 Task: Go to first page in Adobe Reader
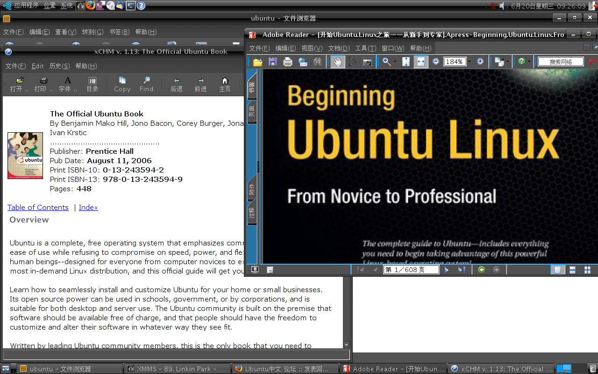click(360, 270)
